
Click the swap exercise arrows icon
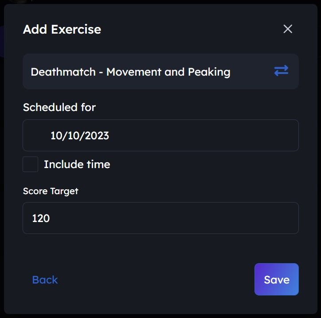click(281, 71)
